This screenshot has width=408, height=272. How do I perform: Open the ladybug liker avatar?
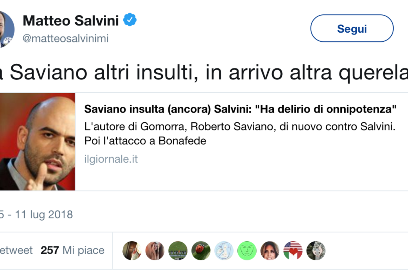coord(201,251)
